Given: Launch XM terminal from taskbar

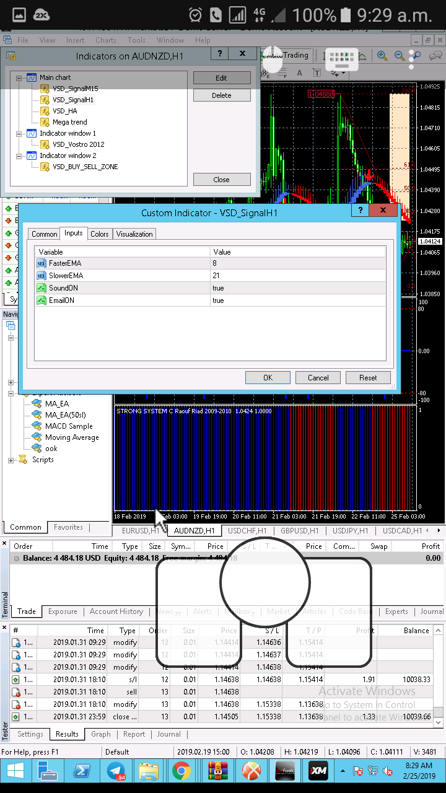Looking at the screenshot, I should pos(318,771).
